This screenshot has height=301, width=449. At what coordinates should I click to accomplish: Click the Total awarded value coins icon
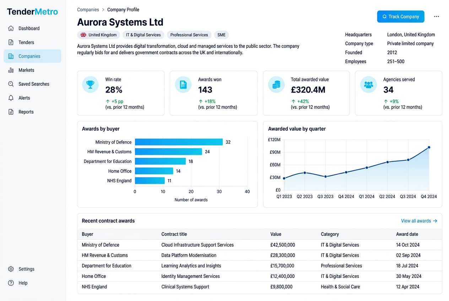[276, 85]
